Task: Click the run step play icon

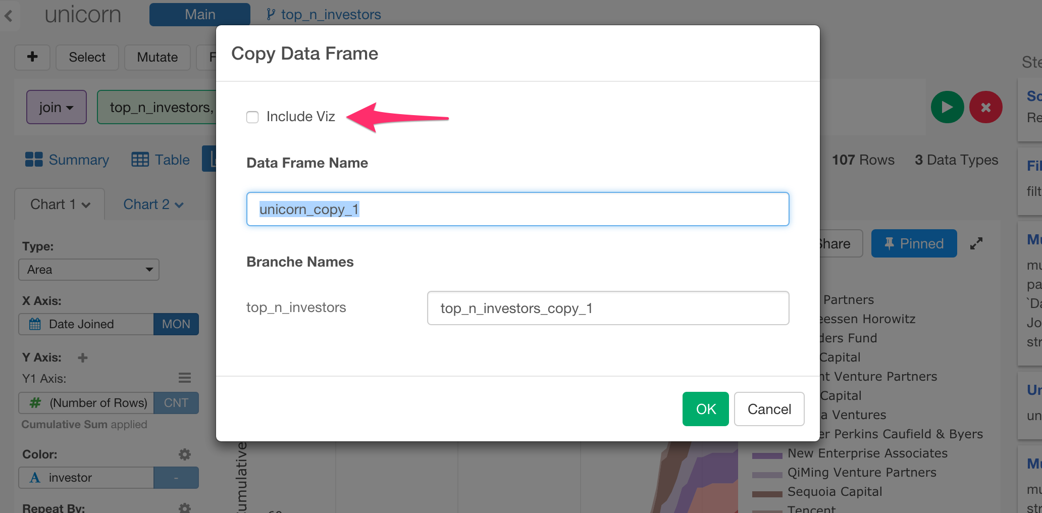Action: (947, 107)
